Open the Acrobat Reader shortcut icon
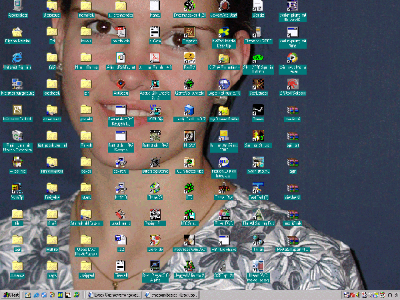This screenshot has width=400, height=300. (x=155, y=59)
